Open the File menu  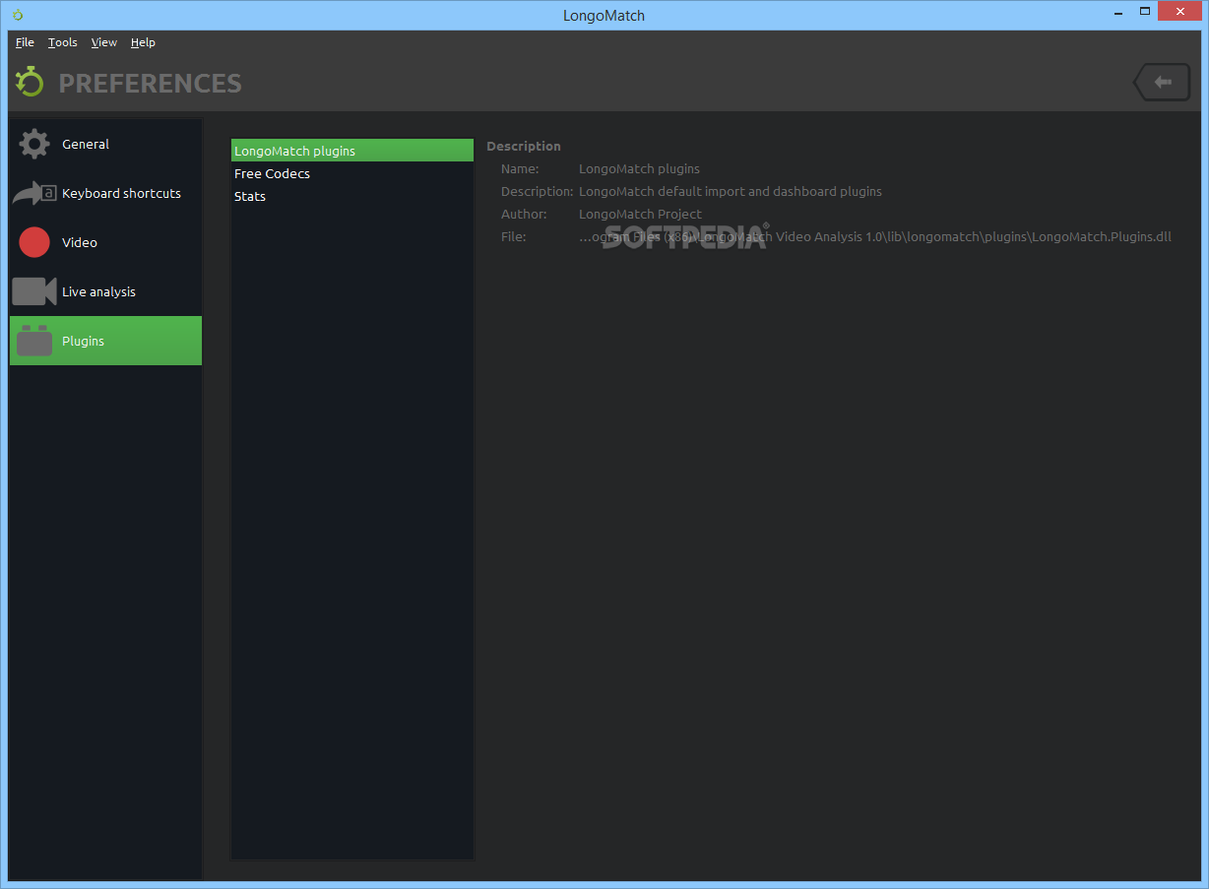coord(25,42)
